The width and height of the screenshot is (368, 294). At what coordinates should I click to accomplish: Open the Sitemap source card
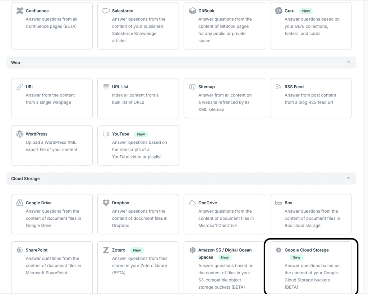[224, 98]
